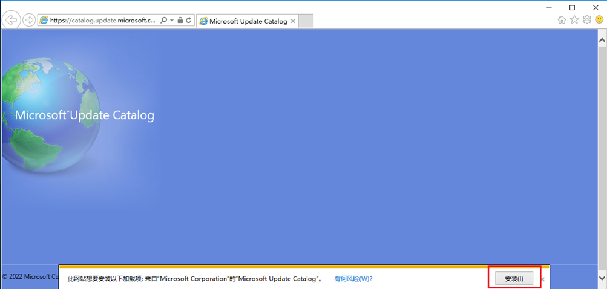Go forward with the Forward arrow button

29,20
